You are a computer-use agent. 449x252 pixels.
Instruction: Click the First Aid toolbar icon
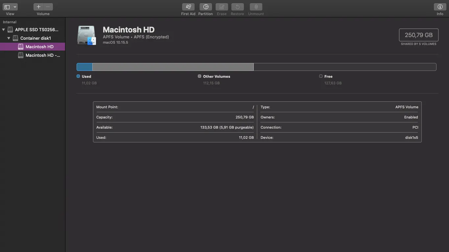tap(188, 7)
